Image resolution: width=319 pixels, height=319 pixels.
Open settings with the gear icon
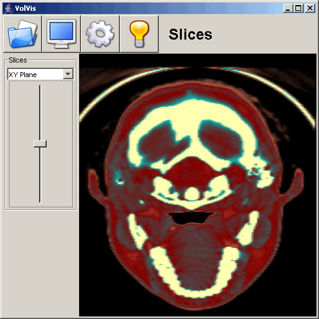point(100,34)
